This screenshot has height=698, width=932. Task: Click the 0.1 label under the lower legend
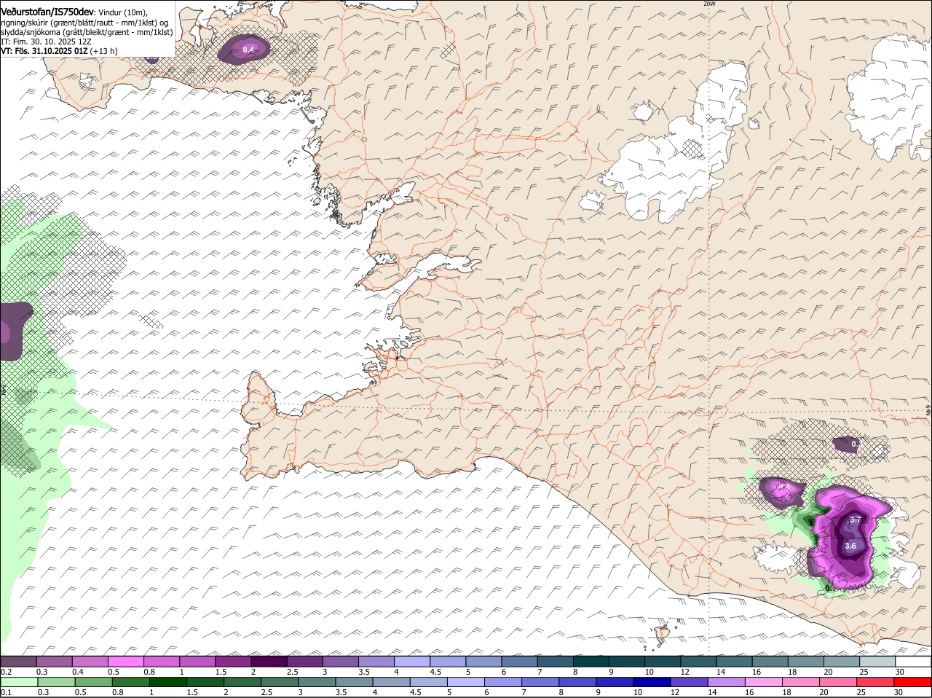tap(6, 692)
